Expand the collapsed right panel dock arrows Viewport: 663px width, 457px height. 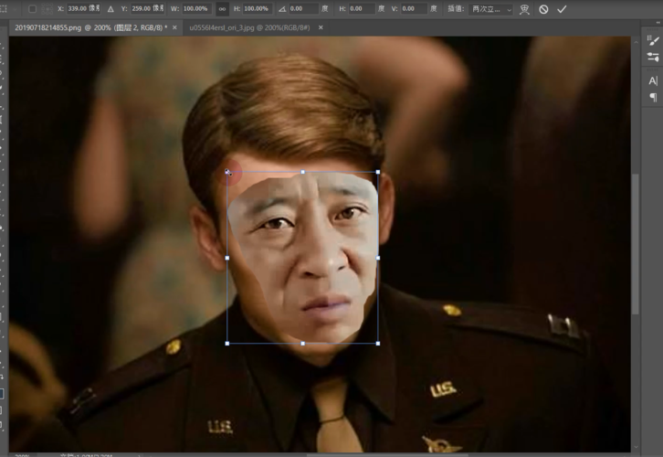pyautogui.click(x=658, y=23)
